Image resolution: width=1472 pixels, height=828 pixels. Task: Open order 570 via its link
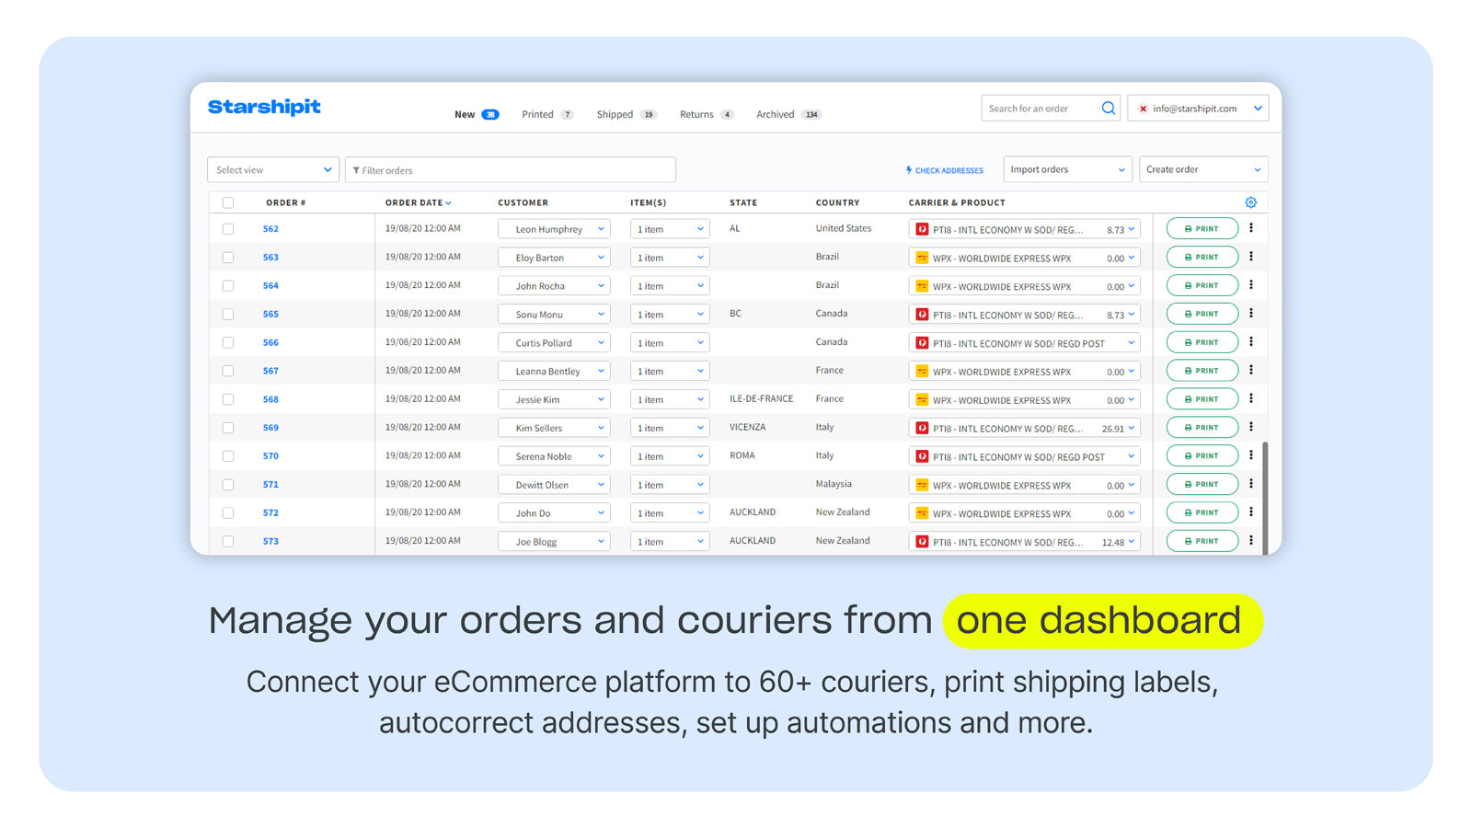[x=270, y=455]
